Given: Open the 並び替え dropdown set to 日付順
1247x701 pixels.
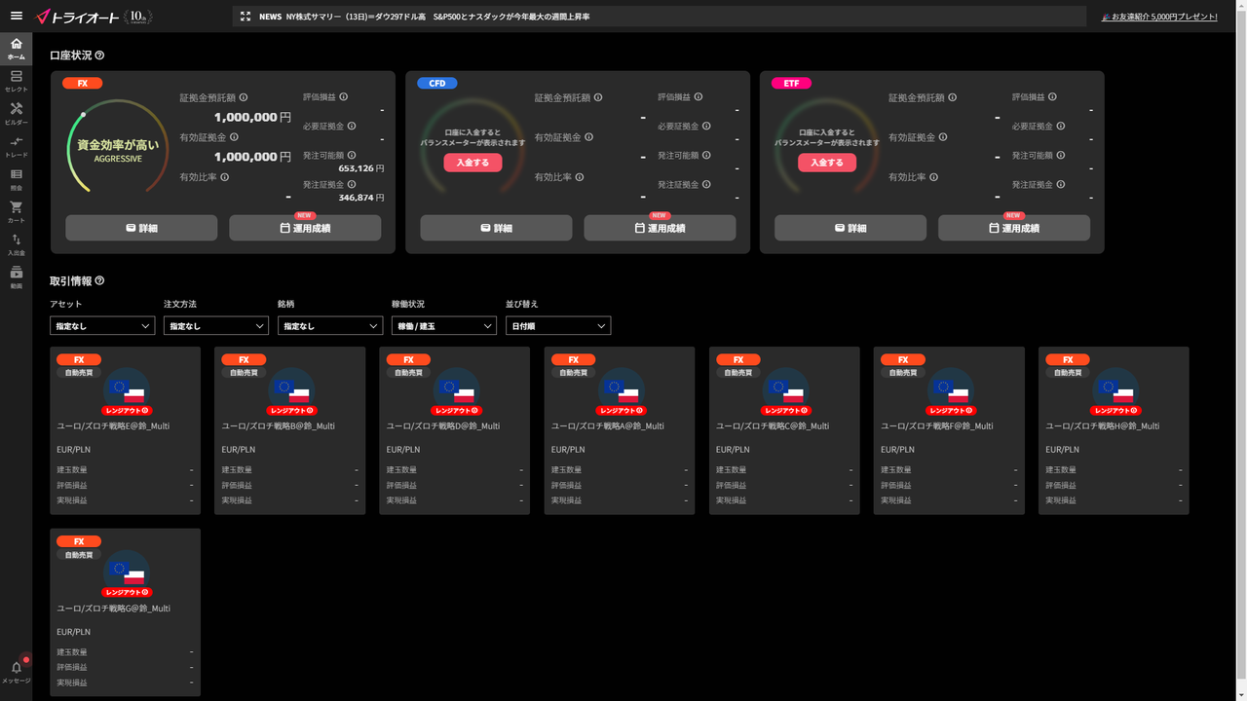Looking at the screenshot, I should click(x=558, y=326).
